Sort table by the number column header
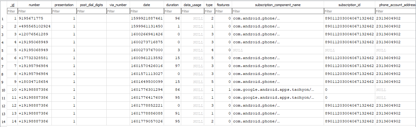This screenshot has width=416, height=127. [x=34, y=5]
